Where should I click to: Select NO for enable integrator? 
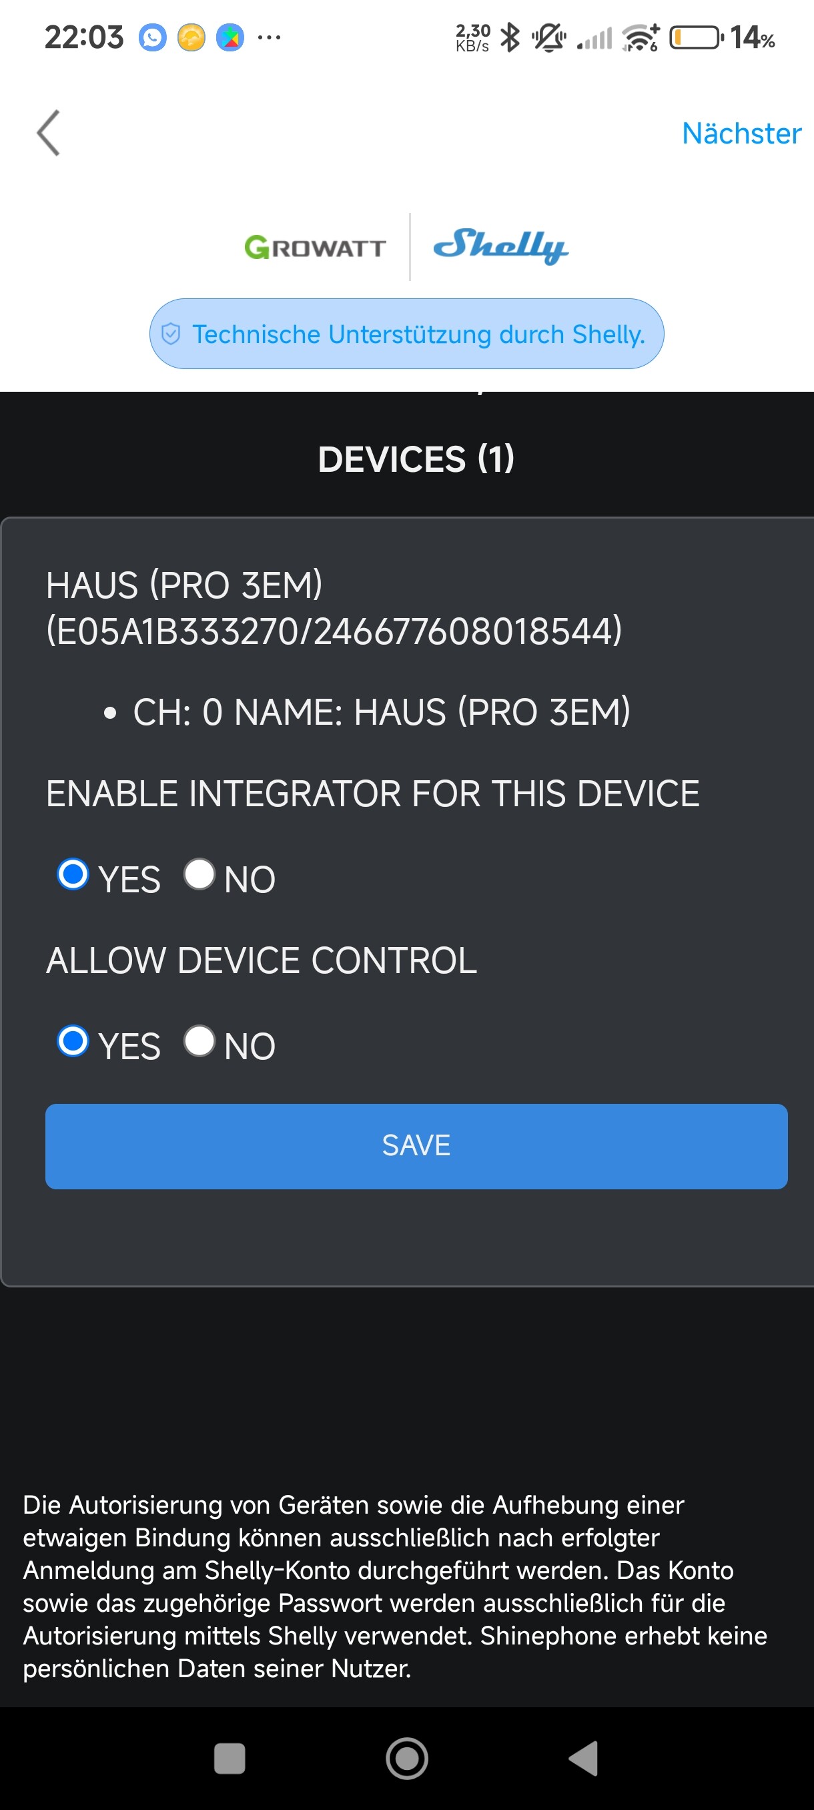coord(199,874)
